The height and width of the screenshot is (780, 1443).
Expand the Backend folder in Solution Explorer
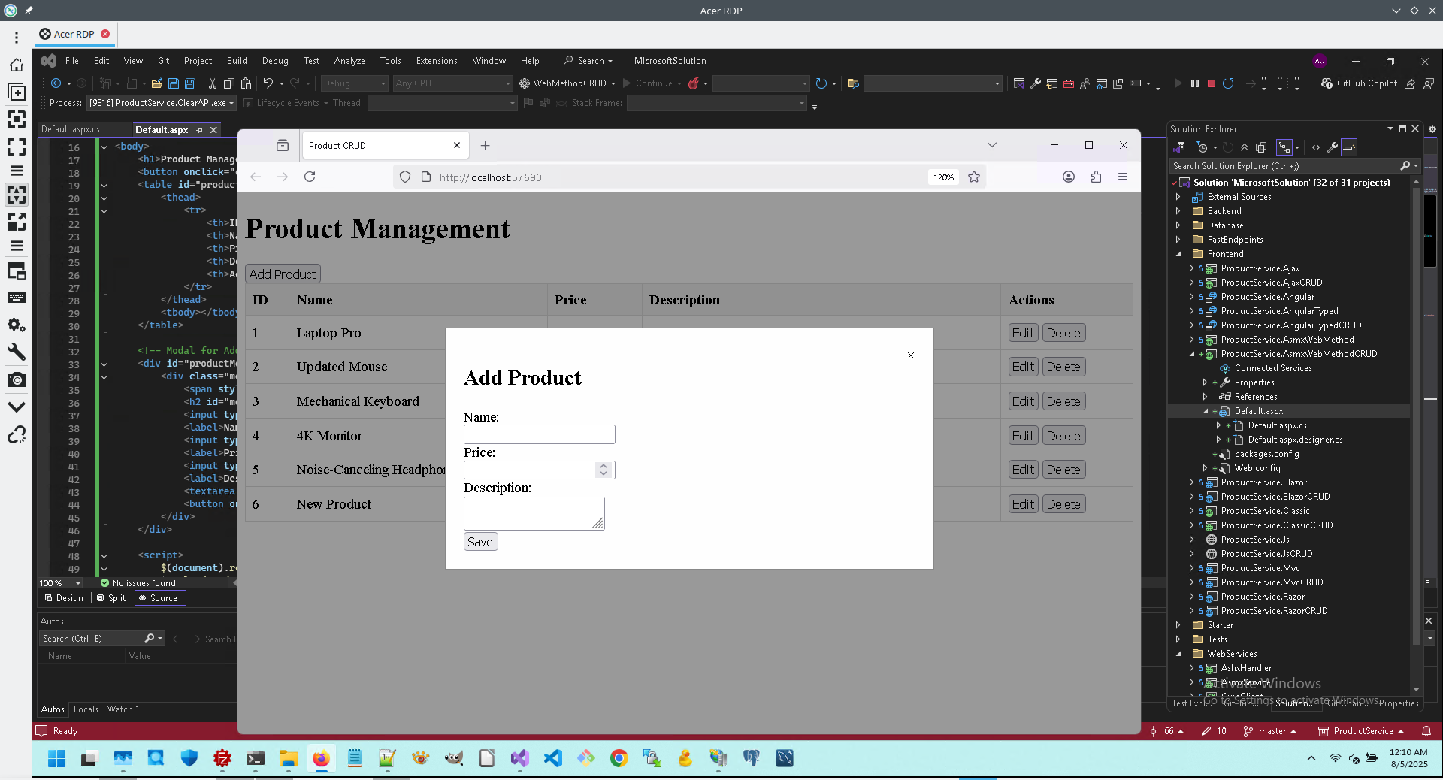click(1178, 211)
